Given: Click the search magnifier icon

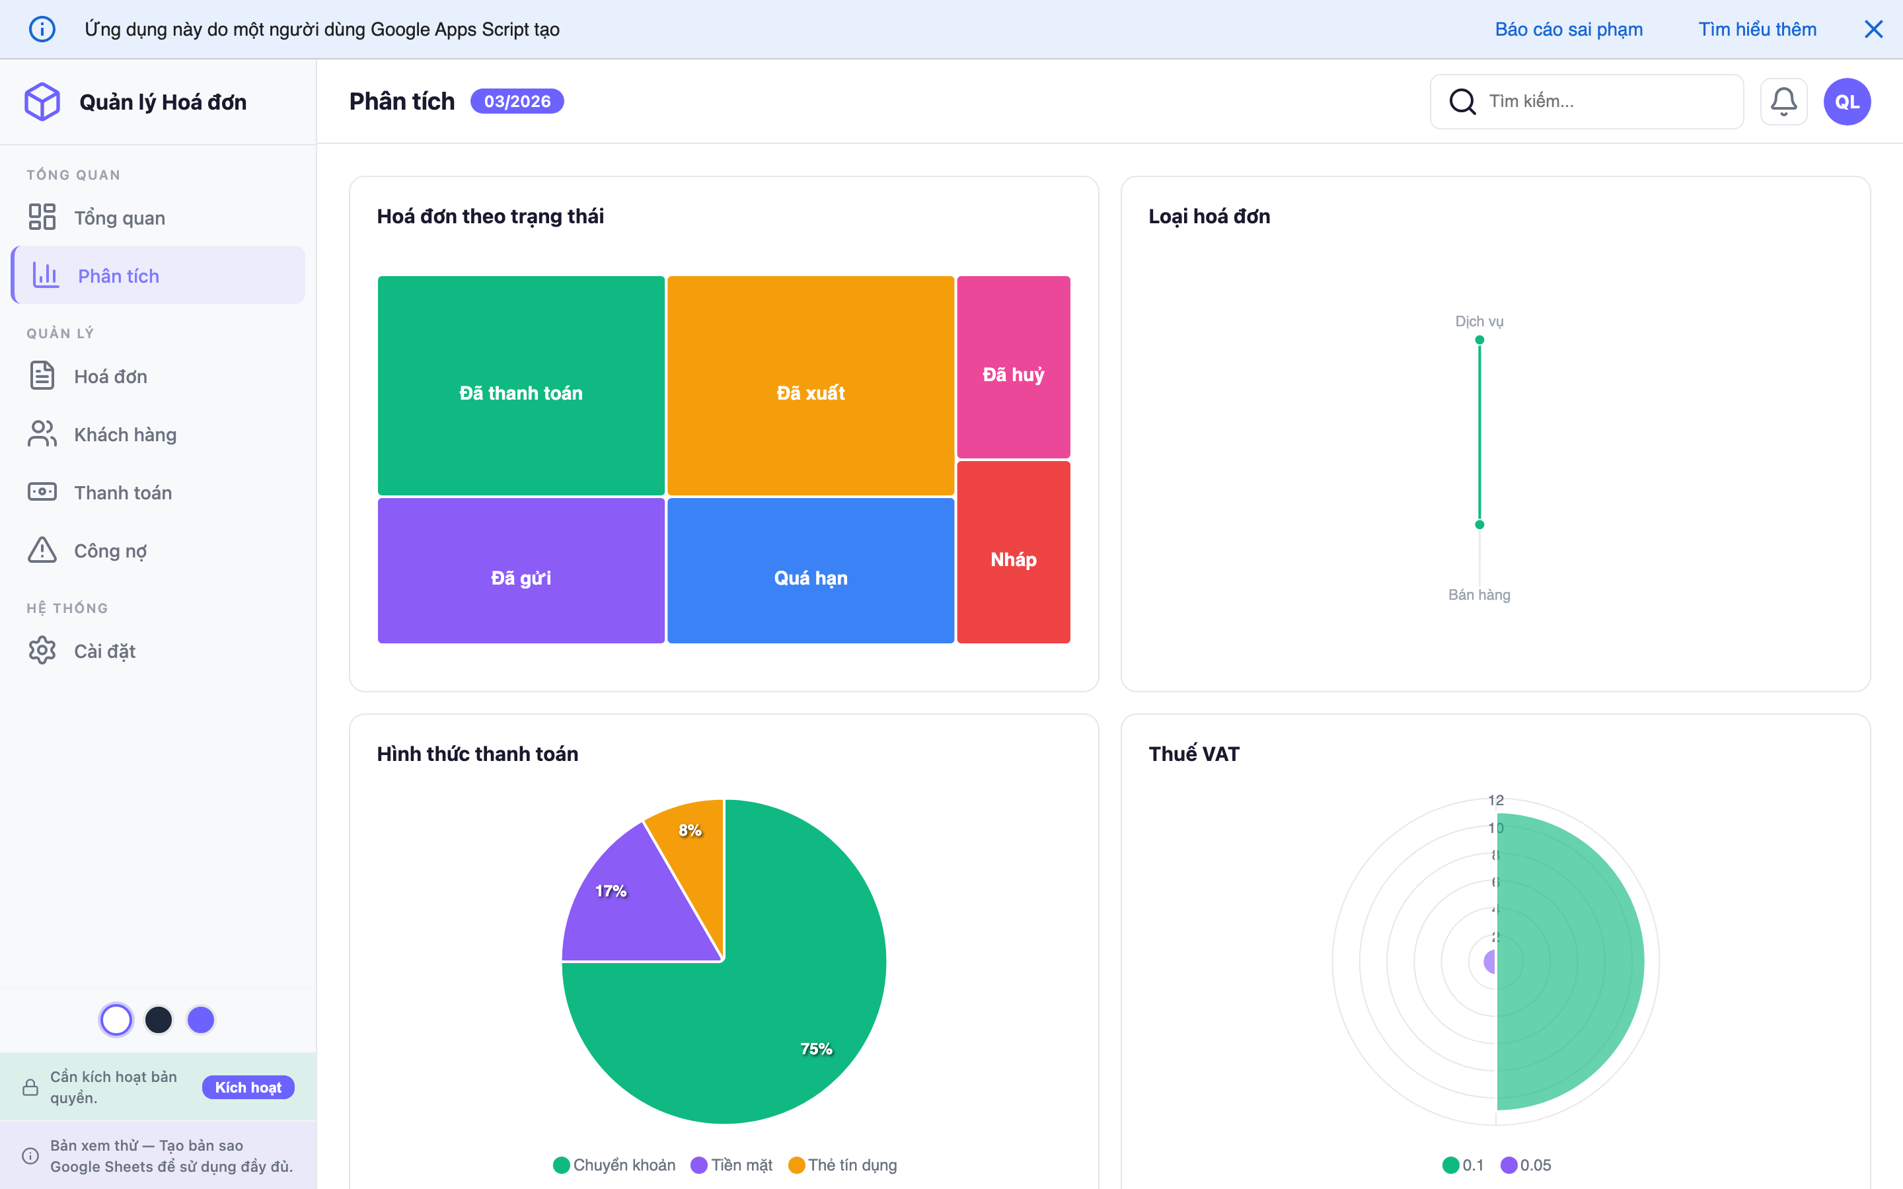Looking at the screenshot, I should coord(1463,100).
